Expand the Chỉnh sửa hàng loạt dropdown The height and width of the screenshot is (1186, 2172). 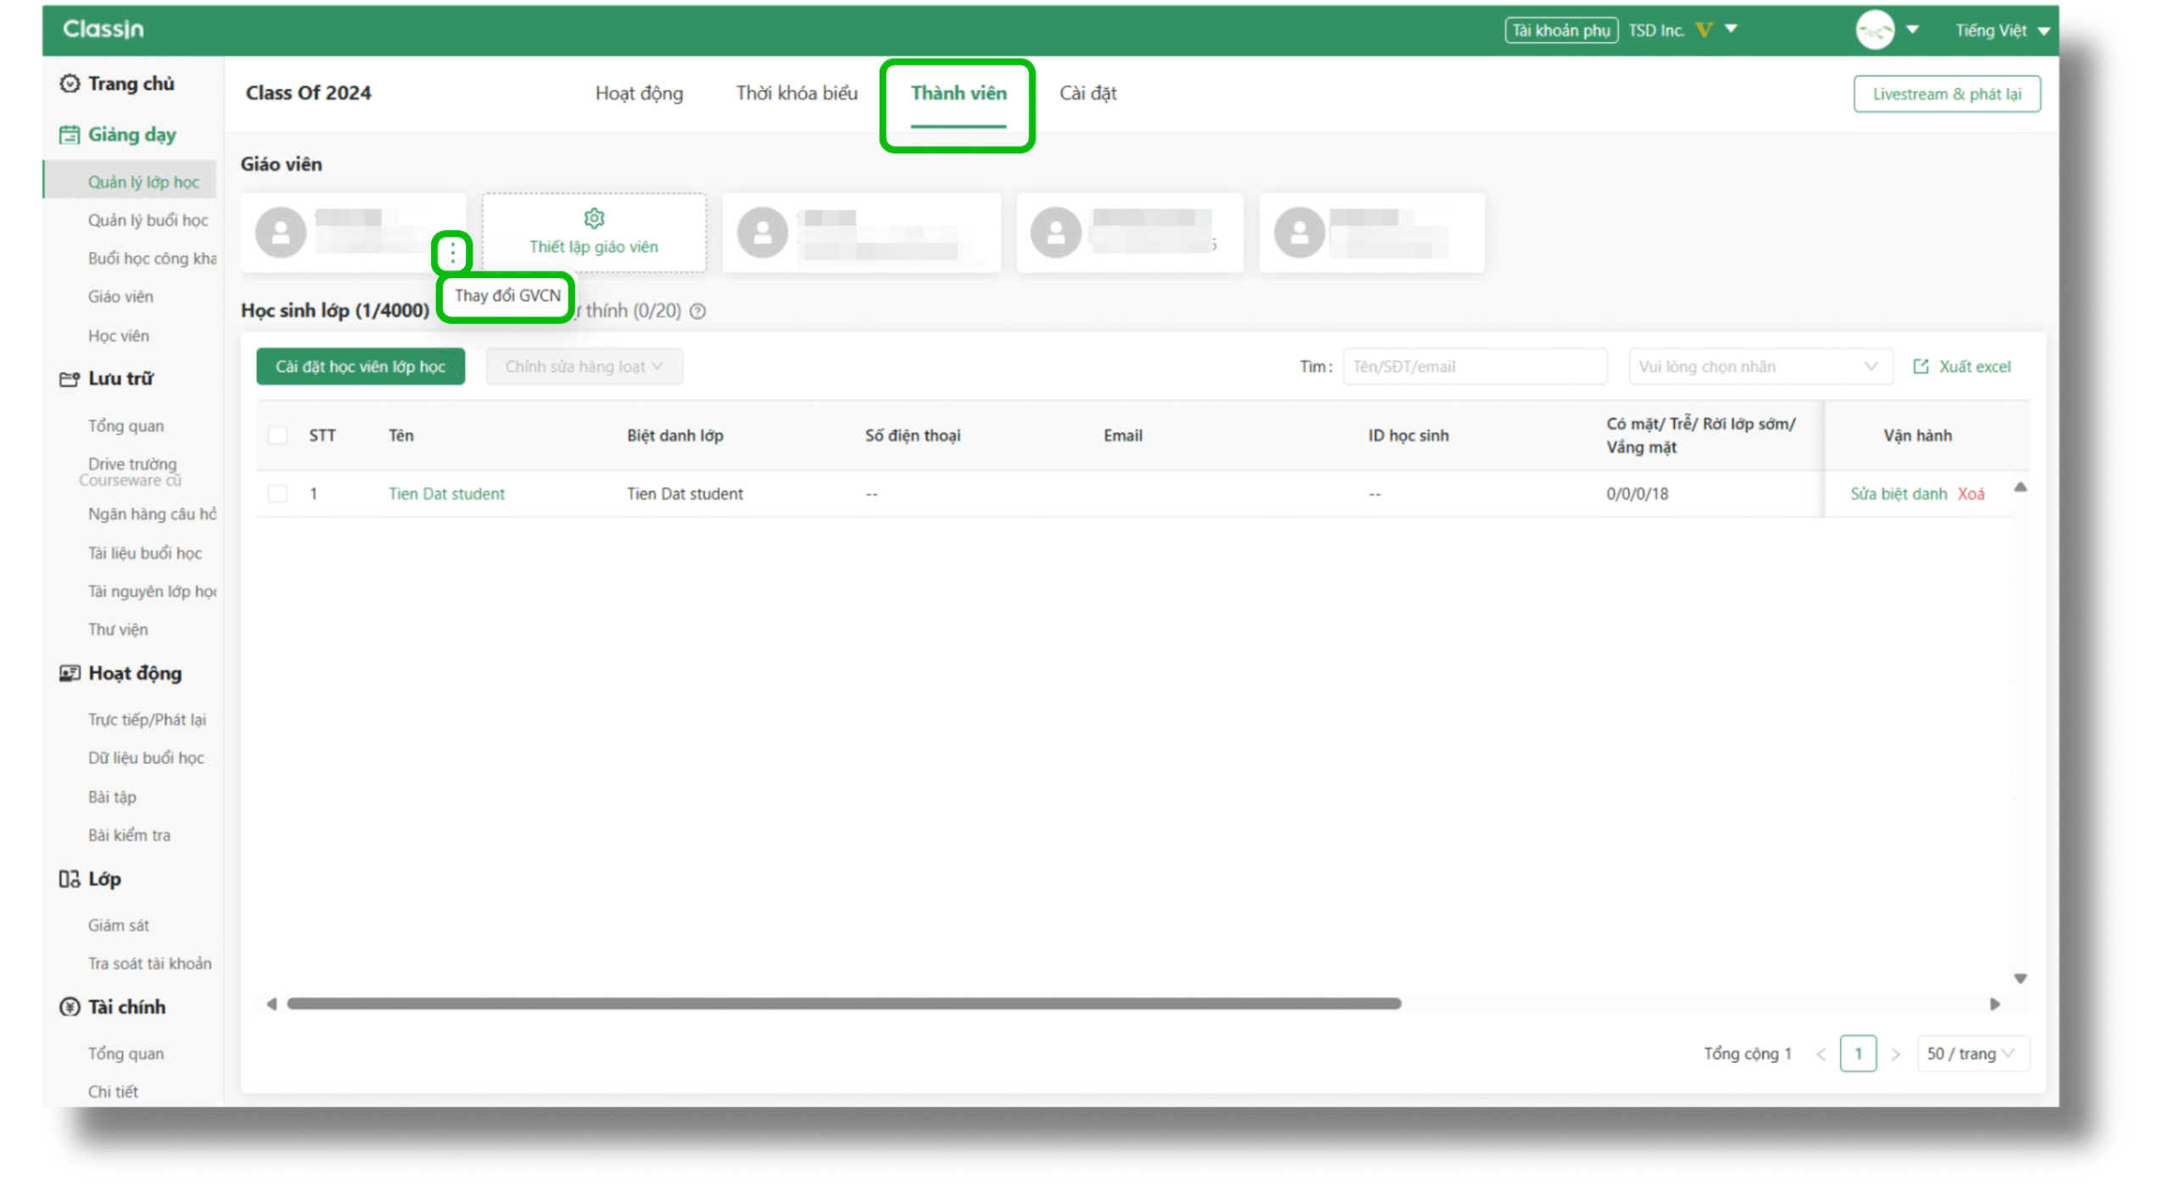point(584,366)
